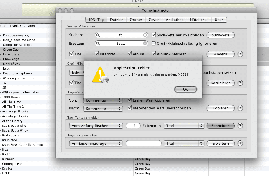Select 'Don_t leave me alone' in iTunes
This screenshot has width=269, height=176.
click(19, 40)
